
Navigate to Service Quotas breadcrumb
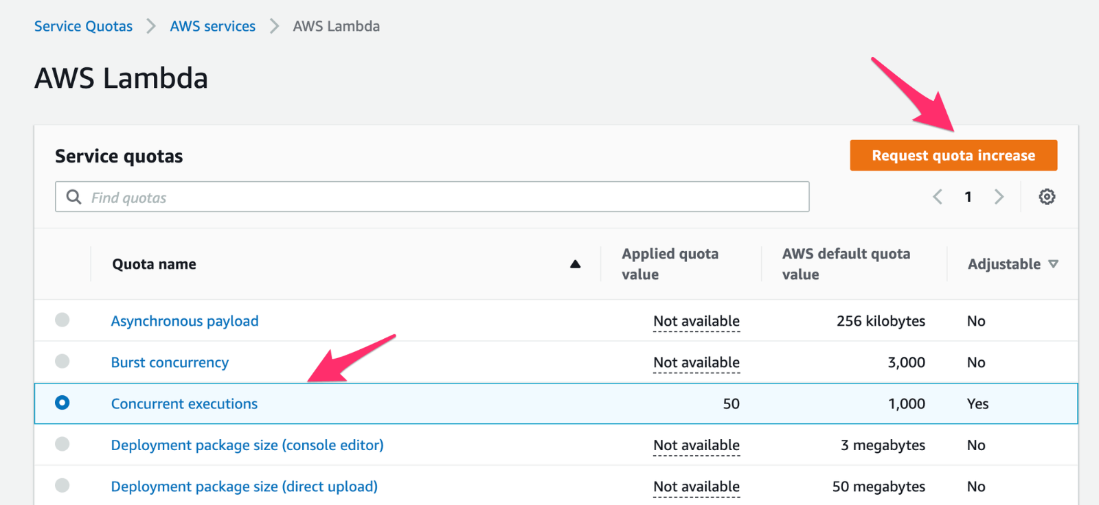pyautogui.click(x=83, y=26)
